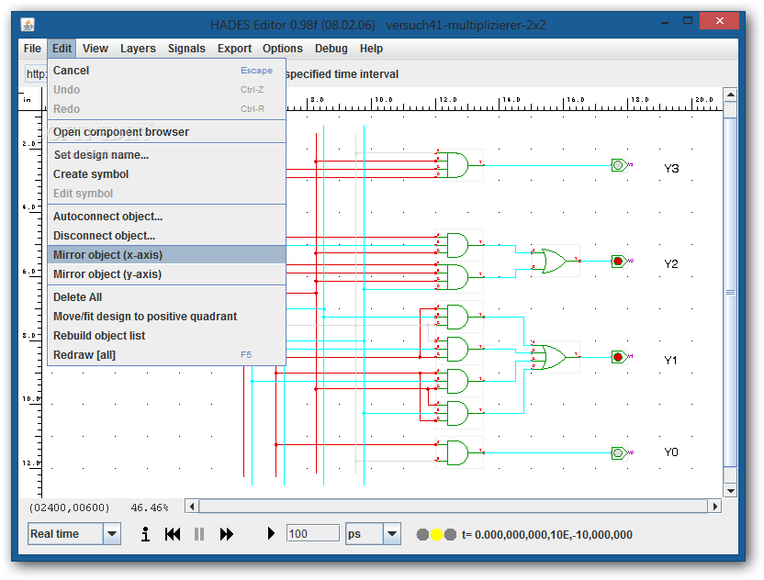Viewport: 764px width, 580px height.
Task: Choose Autoconnect object...
Action: pyautogui.click(x=166, y=217)
